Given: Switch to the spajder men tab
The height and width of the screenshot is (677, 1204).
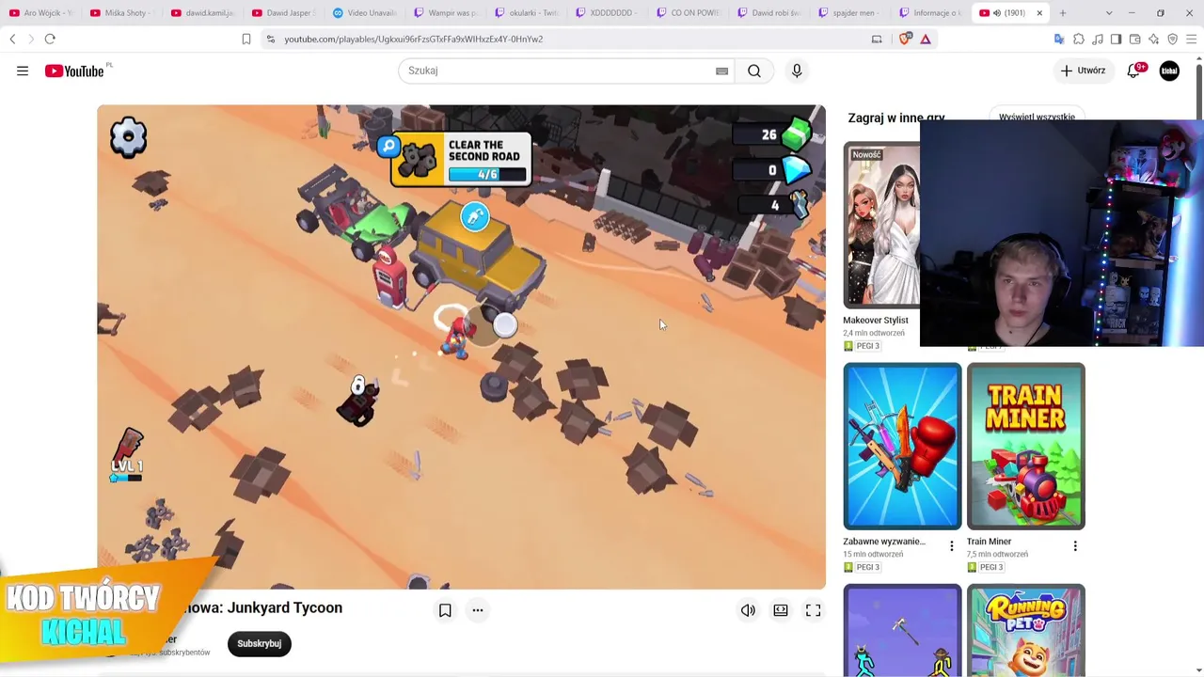Looking at the screenshot, I should (x=851, y=13).
